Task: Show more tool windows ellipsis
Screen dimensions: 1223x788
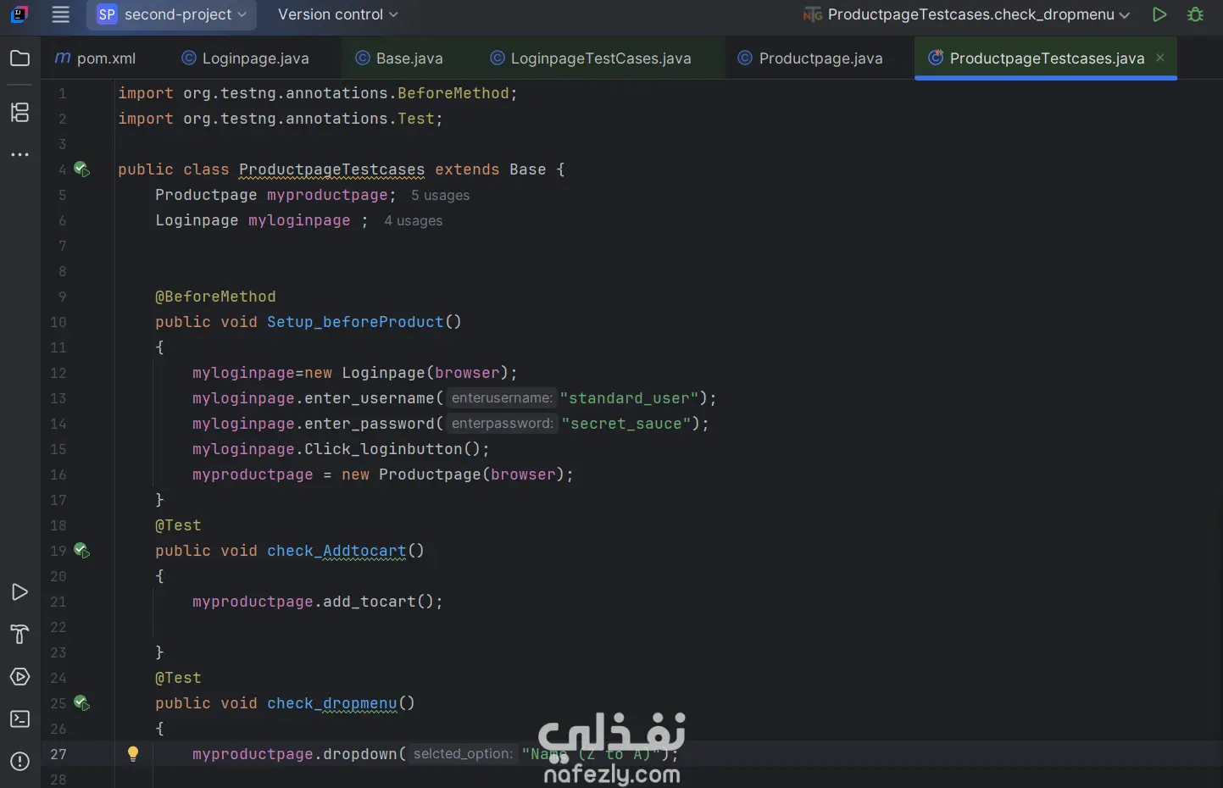Action: click(x=19, y=155)
